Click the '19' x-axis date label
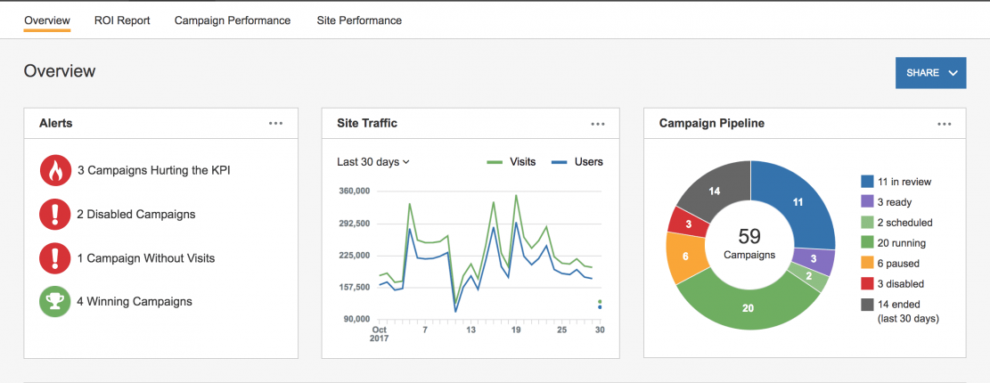This screenshot has width=990, height=383. coord(517,330)
